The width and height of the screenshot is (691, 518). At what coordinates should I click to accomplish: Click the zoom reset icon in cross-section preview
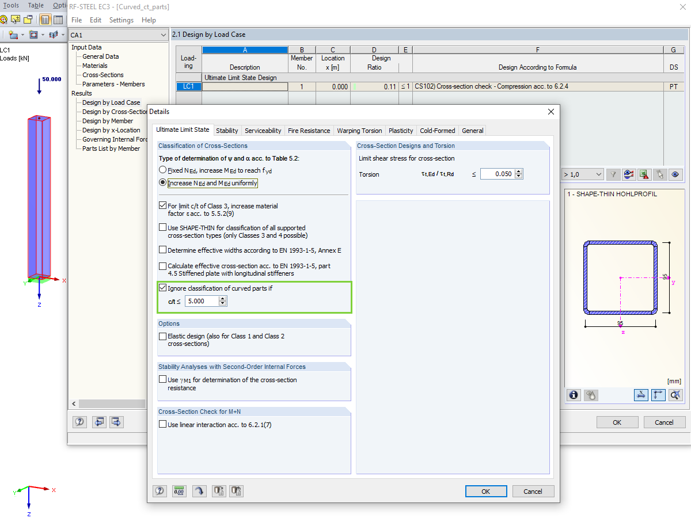coord(676,395)
